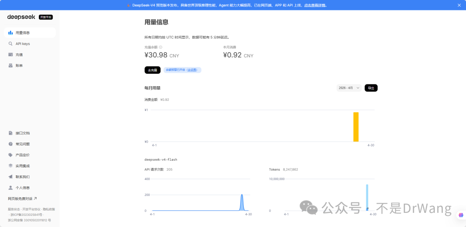Click the 用量信息 page heading
The width and height of the screenshot is (466, 227).
click(156, 22)
